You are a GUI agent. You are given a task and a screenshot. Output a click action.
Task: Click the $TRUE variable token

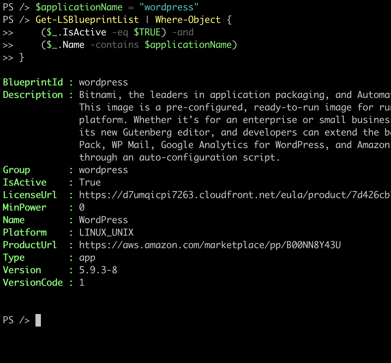(x=147, y=32)
